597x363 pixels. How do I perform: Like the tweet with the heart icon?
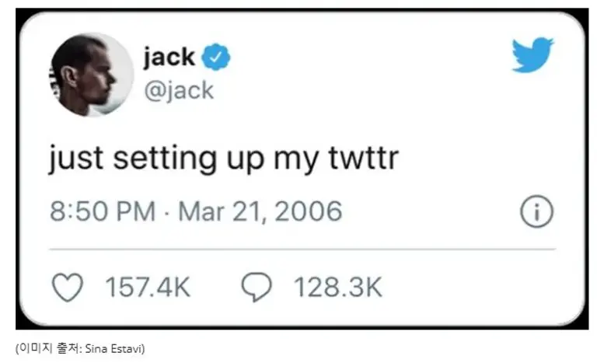[x=67, y=288]
